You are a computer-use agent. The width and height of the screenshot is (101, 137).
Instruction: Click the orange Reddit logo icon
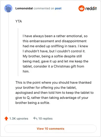pos(82,8)
